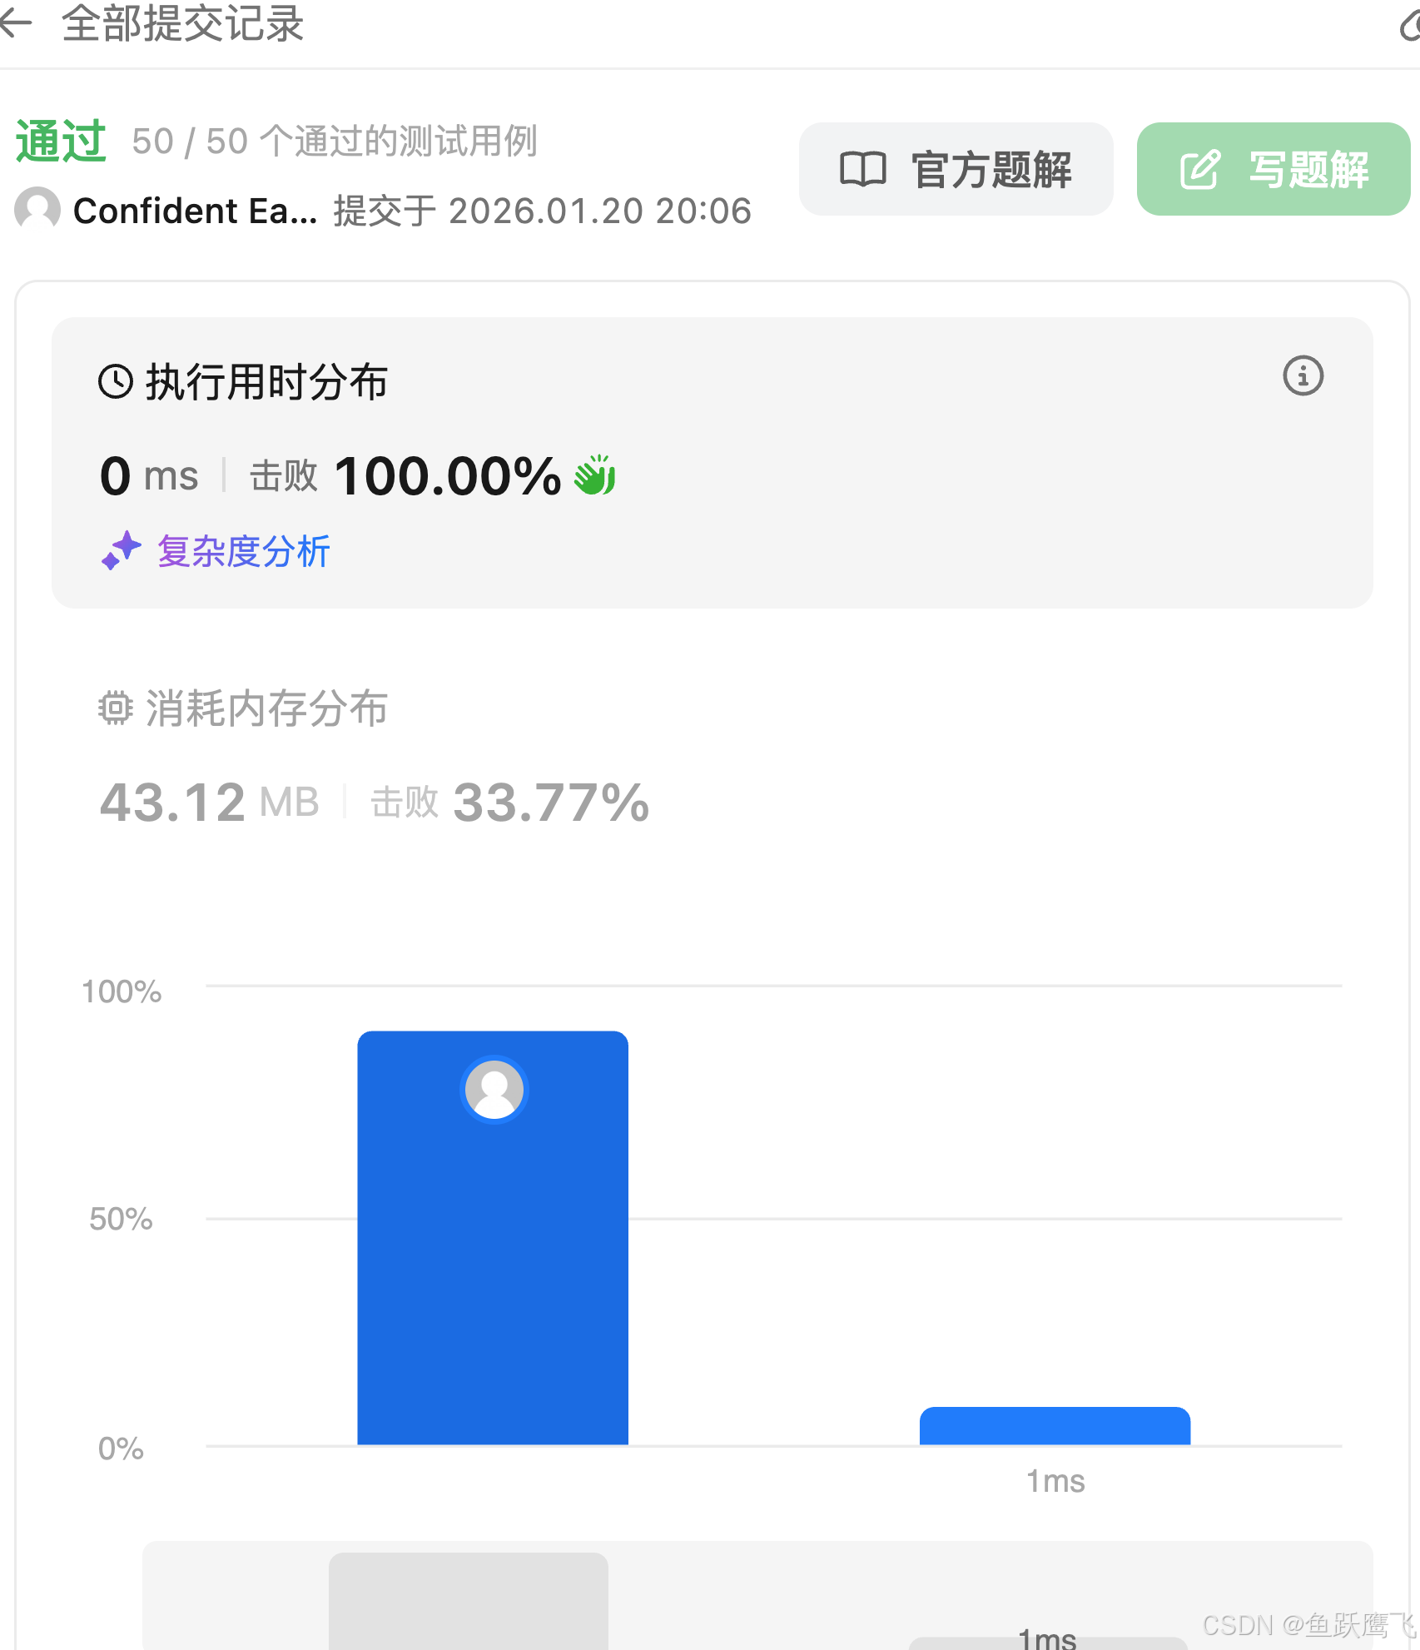
Task: Click the pencil edit icon in 写题解 button
Action: click(x=1200, y=169)
